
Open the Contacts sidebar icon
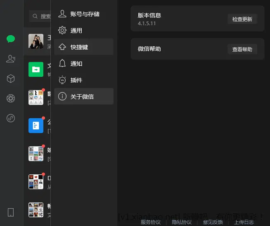coord(11,59)
